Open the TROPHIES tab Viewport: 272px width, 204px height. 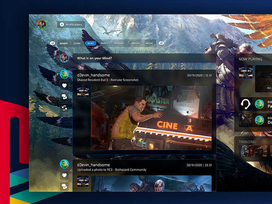pos(119,43)
